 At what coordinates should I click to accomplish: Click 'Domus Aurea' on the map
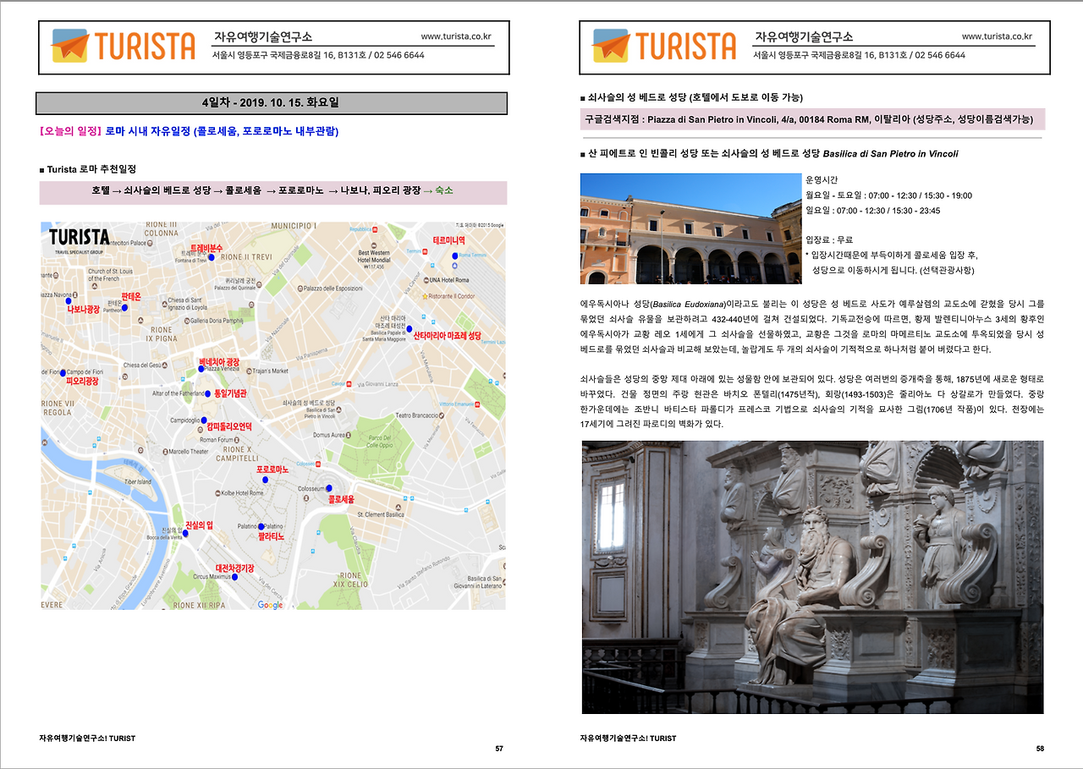pyautogui.click(x=329, y=435)
